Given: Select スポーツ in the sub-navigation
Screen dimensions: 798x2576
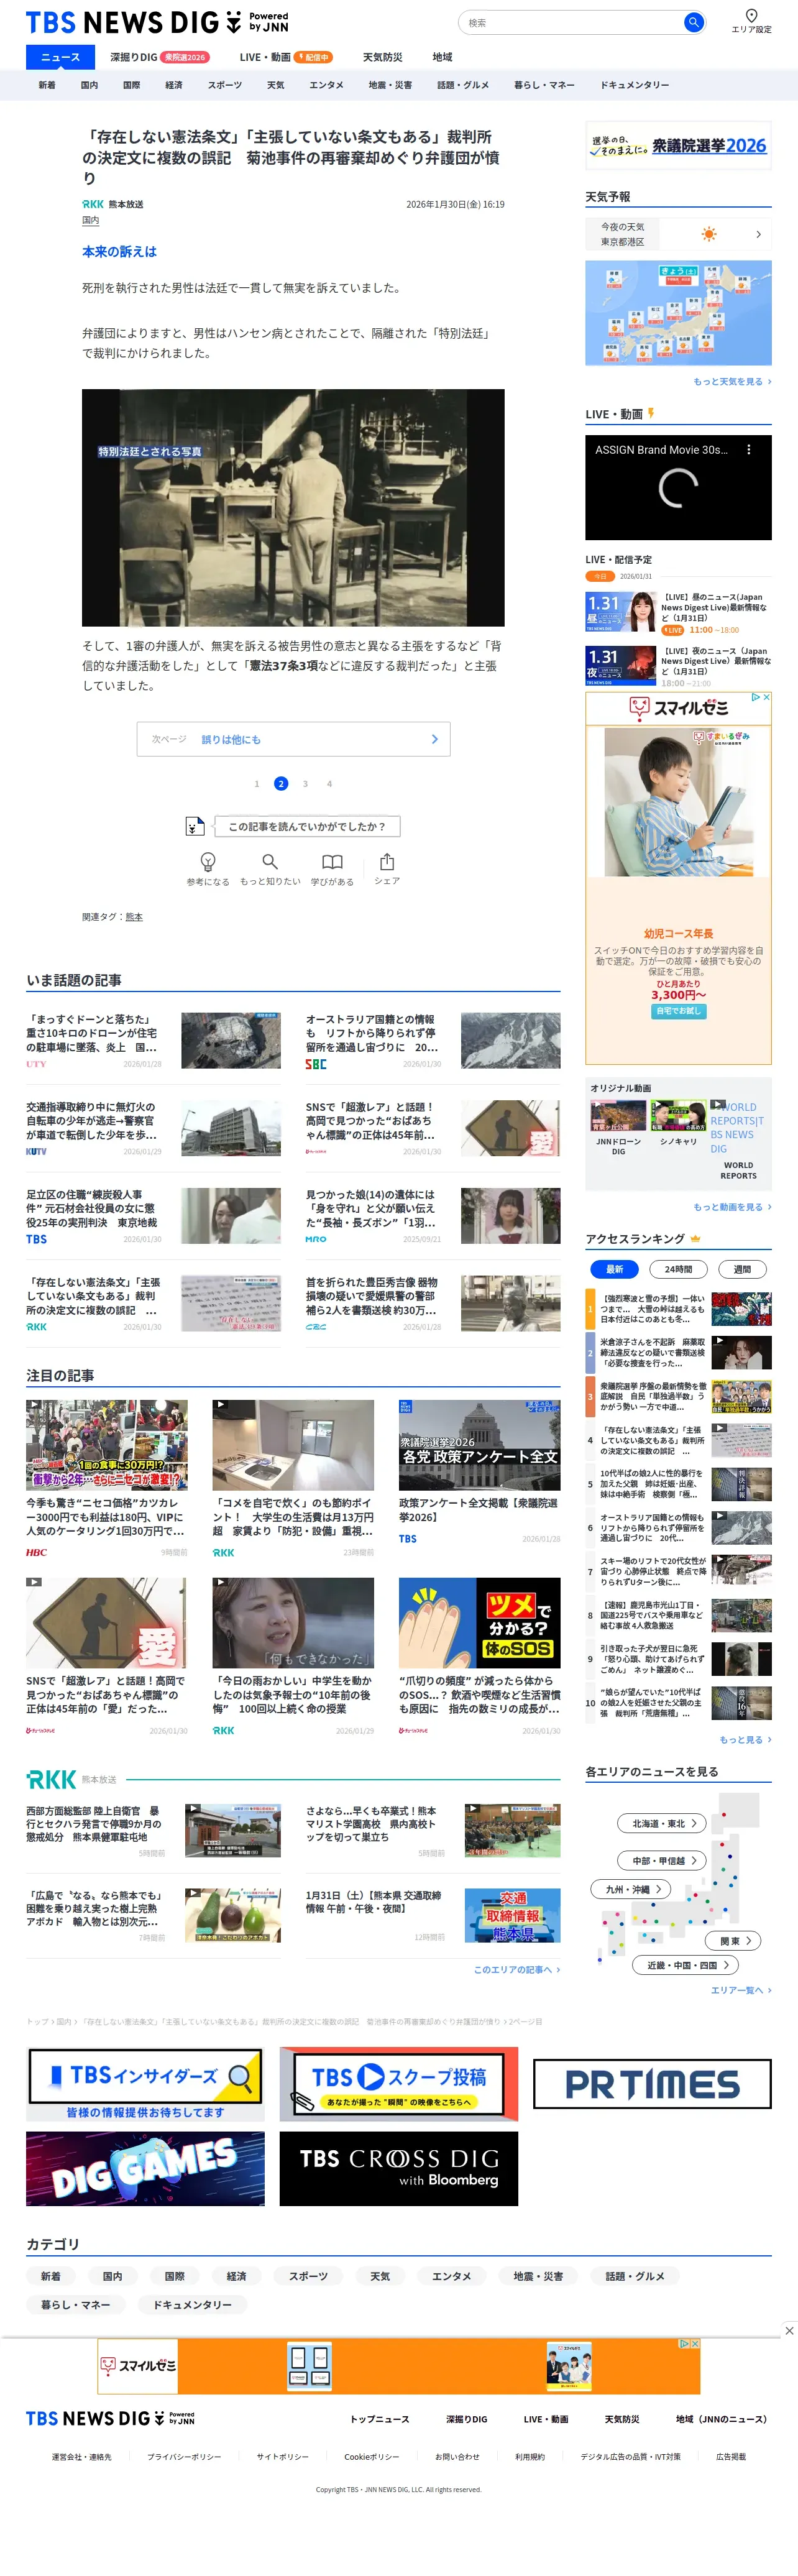Looking at the screenshot, I should tap(225, 85).
